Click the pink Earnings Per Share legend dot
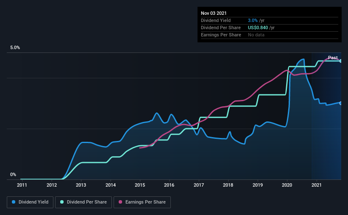Image resolution: width=348 pixels, height=215 pixels. click(120, 202)
